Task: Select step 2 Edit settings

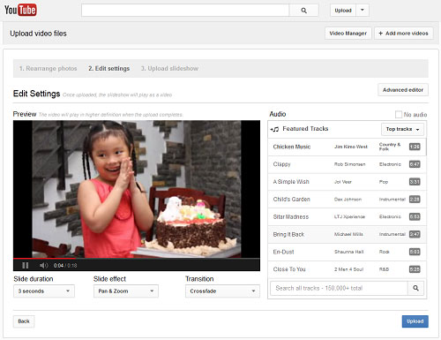Action: tap(108, 69)
